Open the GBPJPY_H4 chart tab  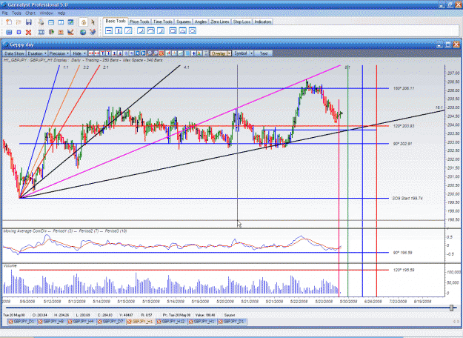coord(81,322)
